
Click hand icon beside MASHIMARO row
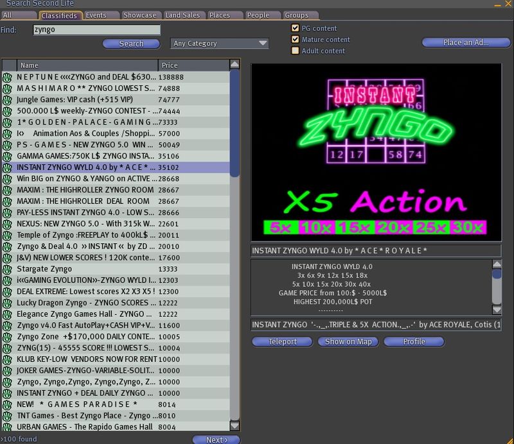tap(7, 89)
